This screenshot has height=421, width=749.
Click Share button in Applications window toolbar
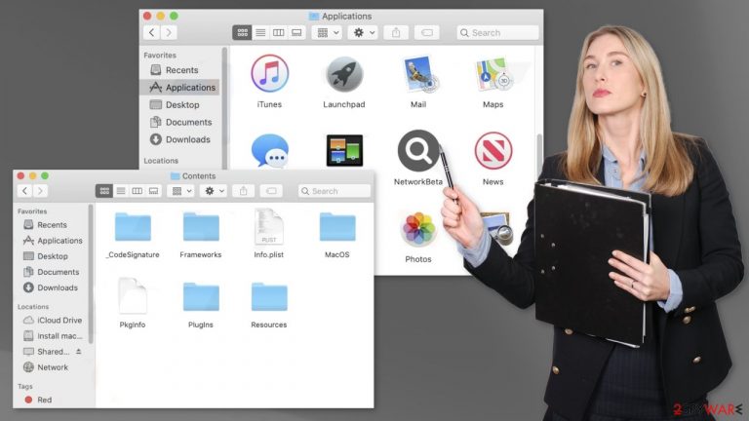(x=396, y=32)
